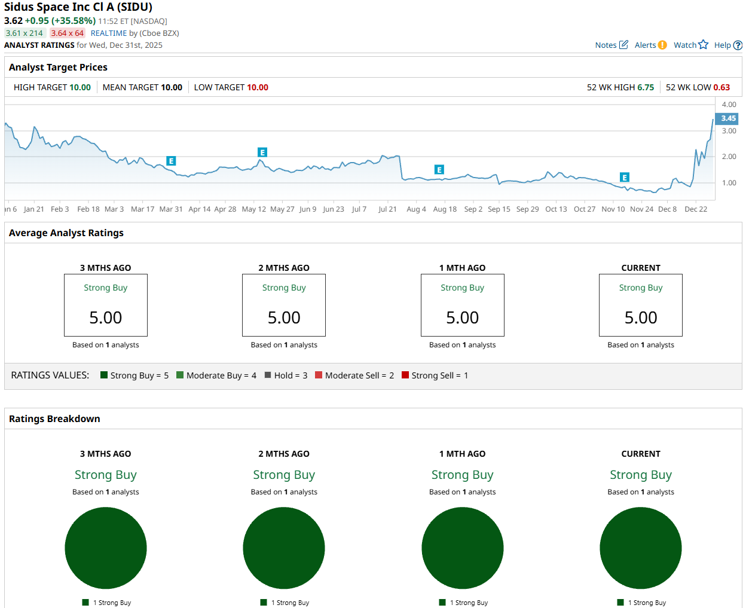Open the Notes edit icon
Viewport: 746px width, 608px height.
[623, 45]
